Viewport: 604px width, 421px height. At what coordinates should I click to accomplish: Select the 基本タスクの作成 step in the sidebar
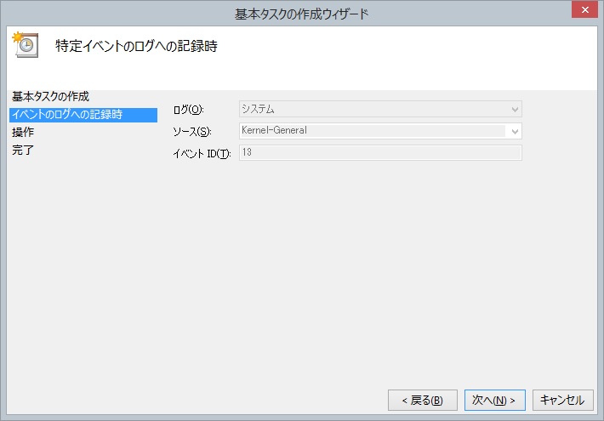50,96
